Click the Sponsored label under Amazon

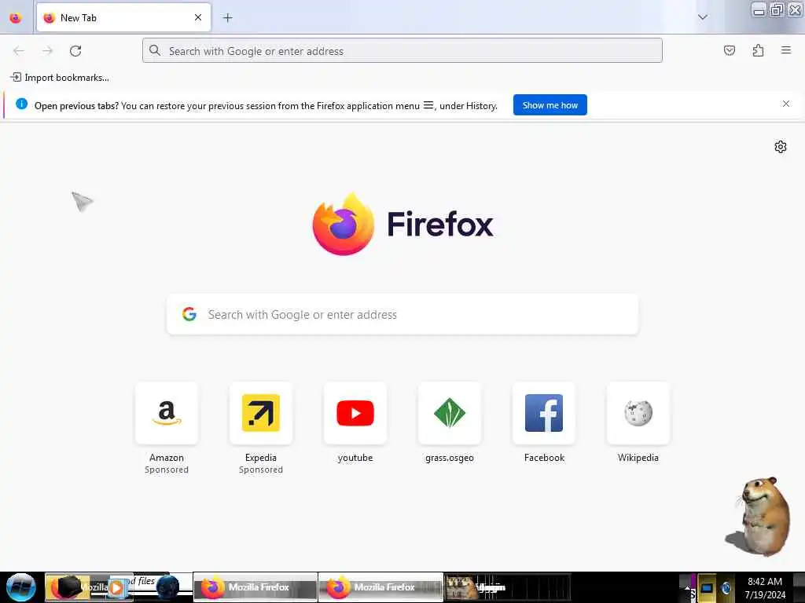coord(167,470)
